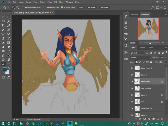Add a layer style with fx icon

tap(140, 119)
